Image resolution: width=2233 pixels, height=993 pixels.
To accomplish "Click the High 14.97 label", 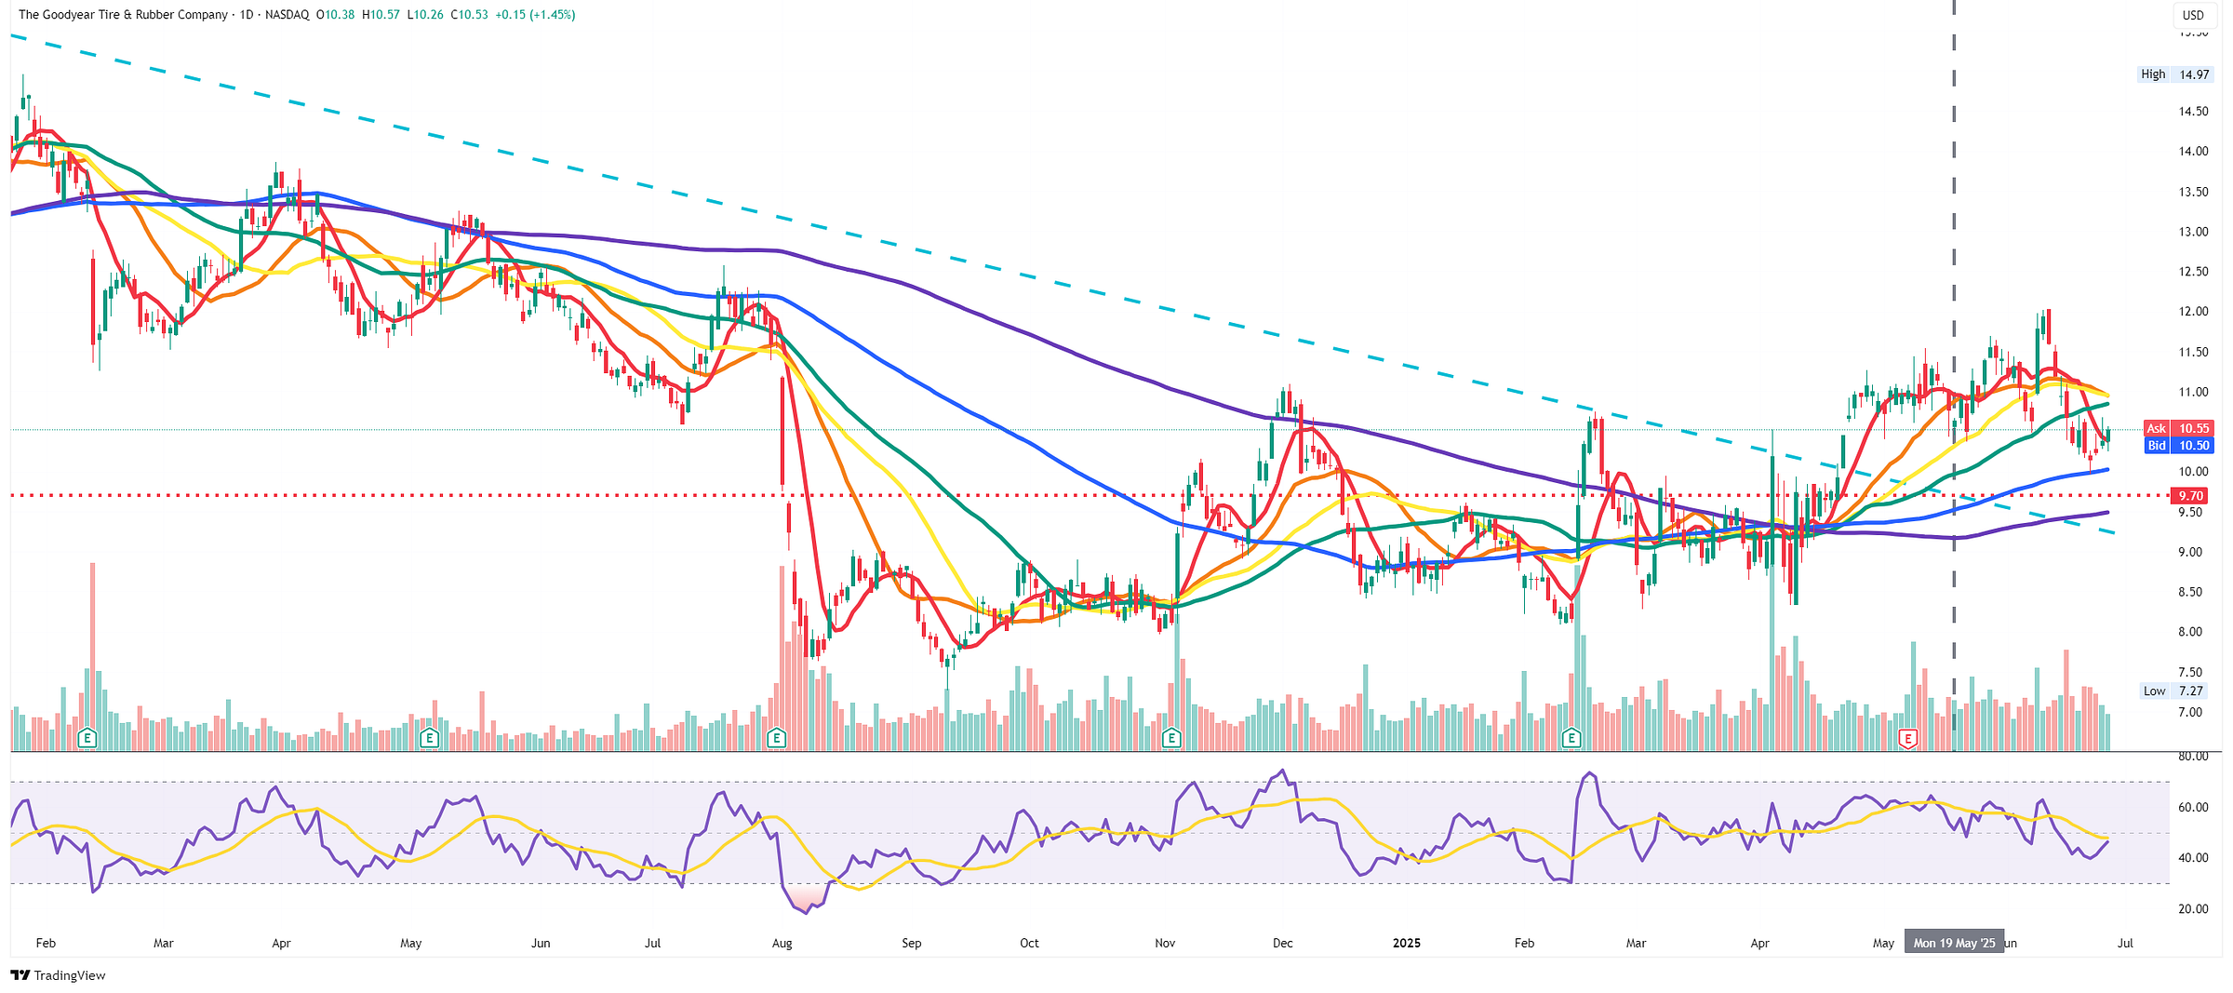I will tap(2174, 74).
